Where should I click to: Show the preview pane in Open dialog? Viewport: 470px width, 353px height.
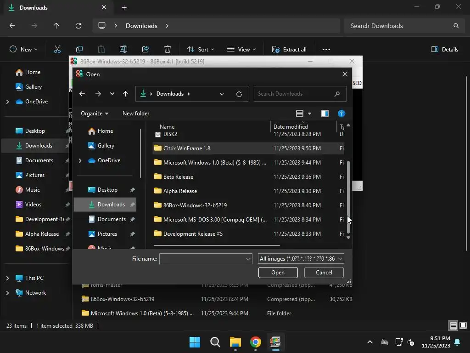pos(325,114)
